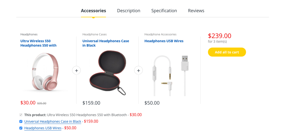Uncheck the Headphones USB Wires checkbox
Image resolution: width=285 pixels, height=140 pixels.
(21, 128)
